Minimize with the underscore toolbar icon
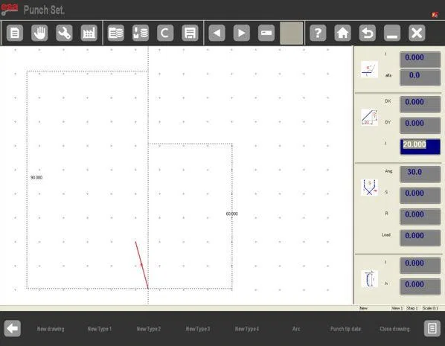445x346 pixels. coord(392,33)
